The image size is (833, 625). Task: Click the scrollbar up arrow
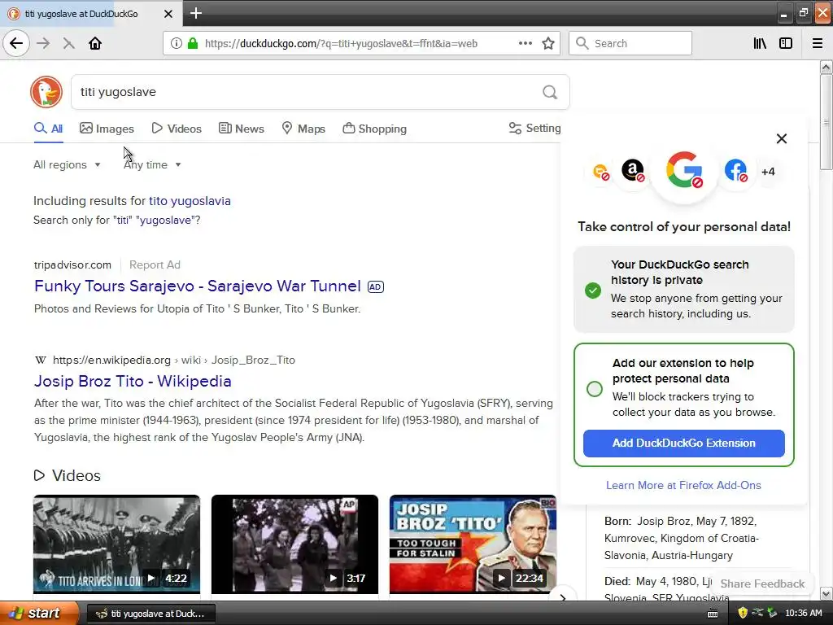pyautogui.click(x=826, y=67)
